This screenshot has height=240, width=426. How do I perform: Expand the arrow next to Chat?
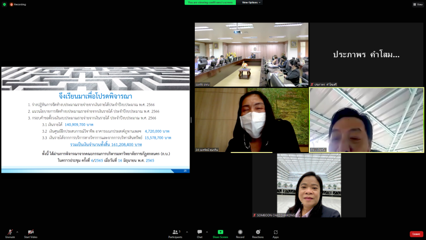[x=207, y=232]
